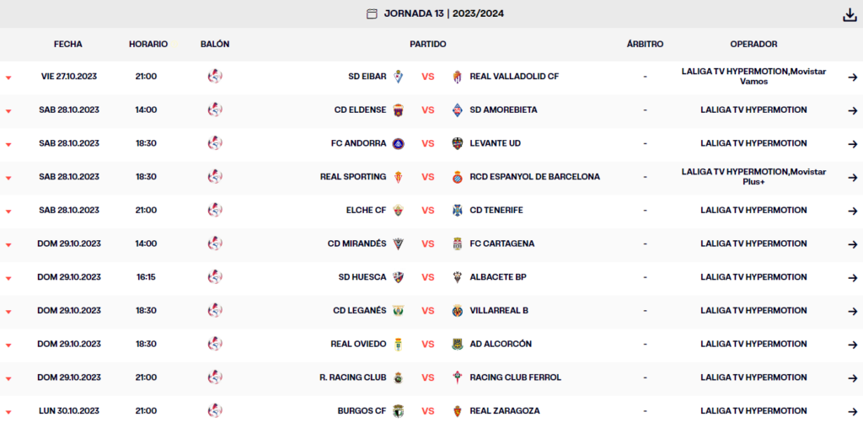Open arrow for SD Huesca vs Albacete BP
Image resolution: width=863 pixels, height=428 pixels.
(x=852, y=277)
